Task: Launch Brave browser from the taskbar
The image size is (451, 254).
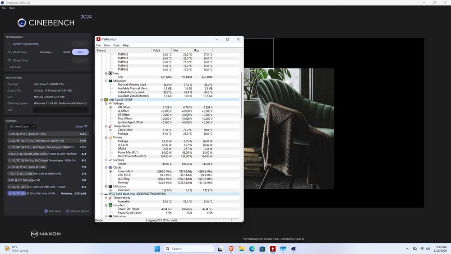Action: coord(231,249)
